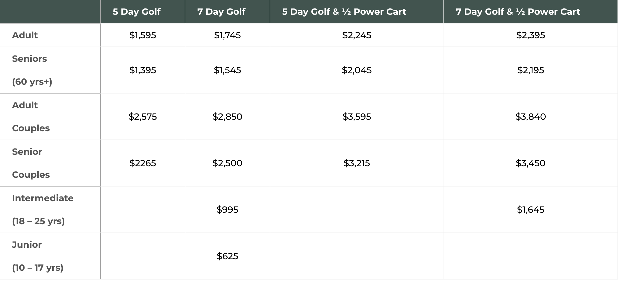Click the $1,595 Adult 5 Day price
This screenshot has width=618, height=281.
pyautogui.click(x=143, y=35)
